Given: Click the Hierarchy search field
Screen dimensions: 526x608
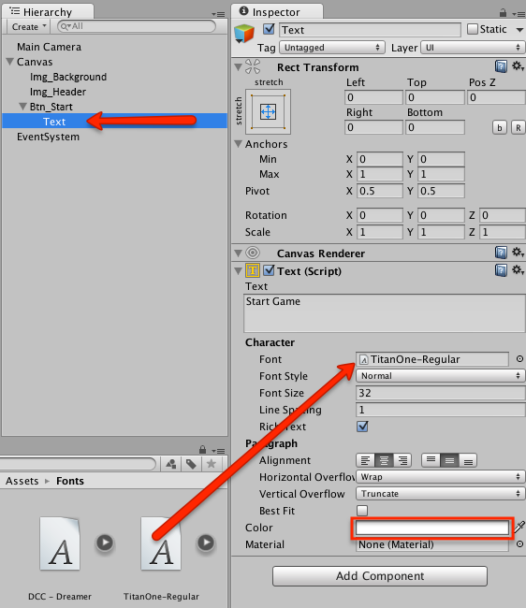Looking at the screenshot, I should point(136,26).
